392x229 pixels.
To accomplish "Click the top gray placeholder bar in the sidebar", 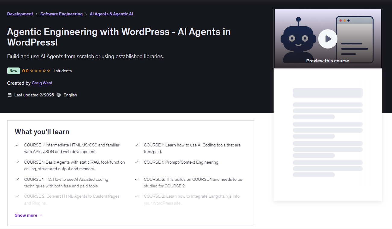I will click(x=328, y=93).
